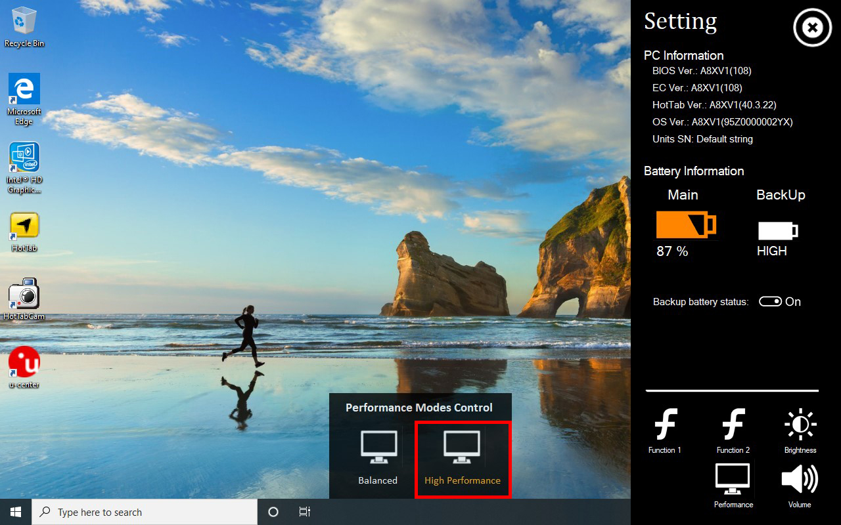Open the Brightness control icon

tap(800, 431)
